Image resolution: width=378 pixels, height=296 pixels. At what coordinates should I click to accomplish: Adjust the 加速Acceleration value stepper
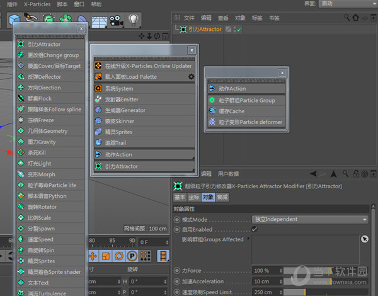281,282
